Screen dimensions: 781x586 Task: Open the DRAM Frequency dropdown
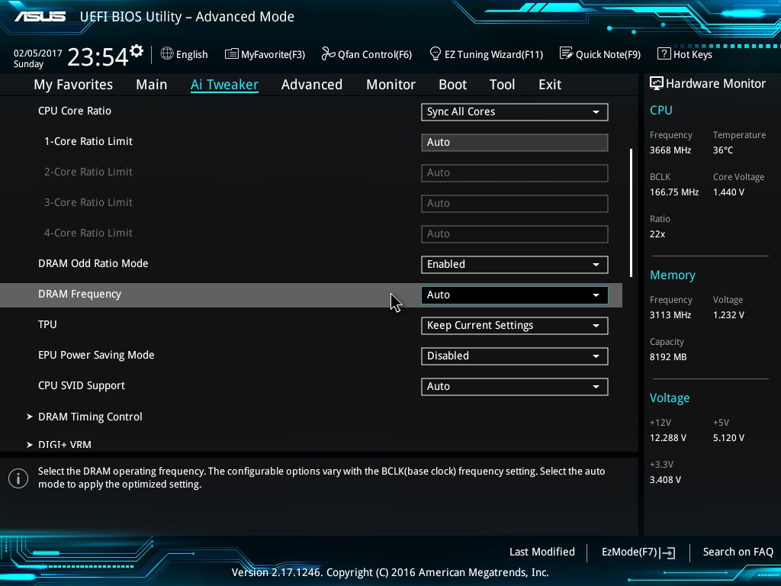[x=515, y=295]
